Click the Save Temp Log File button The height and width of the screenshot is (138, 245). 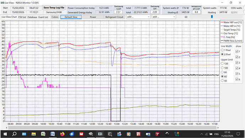pos(54,8)
